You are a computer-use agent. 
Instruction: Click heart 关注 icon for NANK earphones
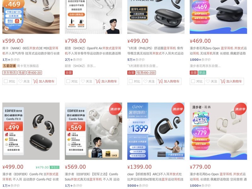pos(20,81)
